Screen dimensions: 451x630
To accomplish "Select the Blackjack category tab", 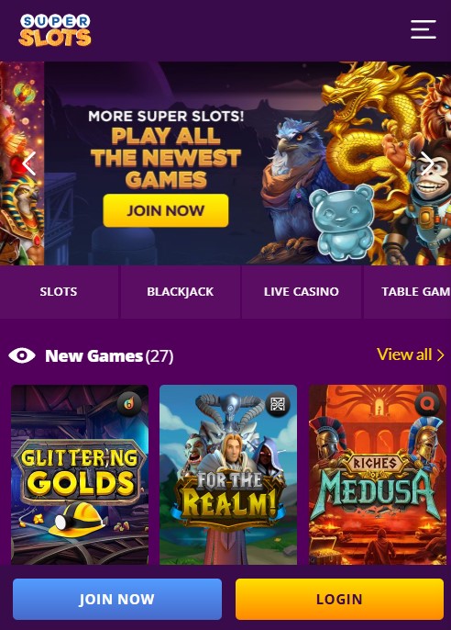I will click(x=181, y=292).
